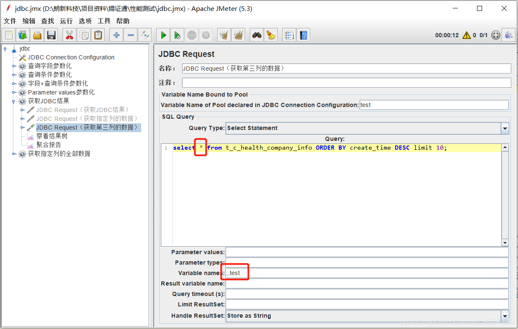Expand the Parameter values参数化 thread group
The height and width of the screenshot is (329, 518).
click(14, 92)
